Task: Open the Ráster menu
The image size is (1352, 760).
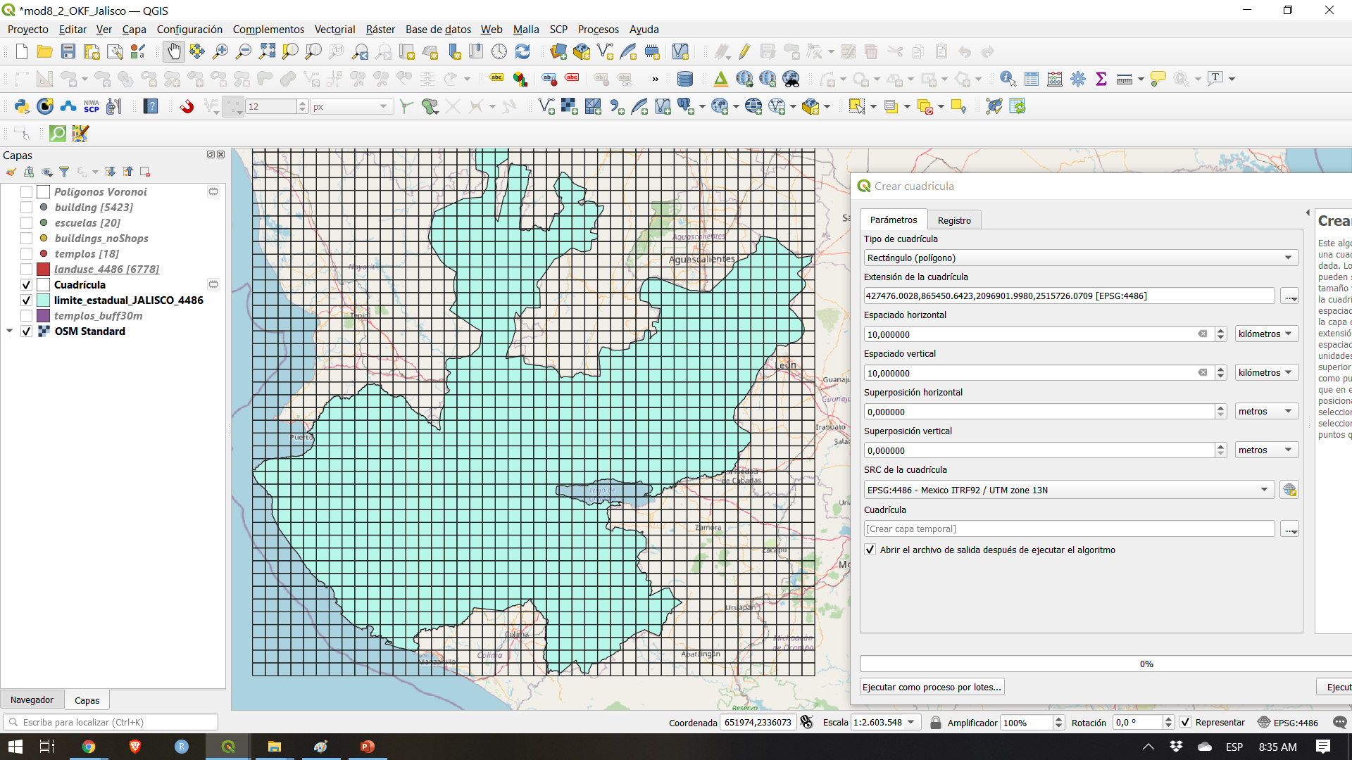Action: tap(380, 30)
